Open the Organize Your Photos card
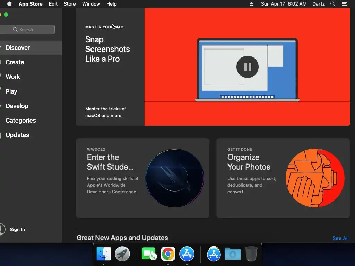Image resolution: width=355 pixels, height=266 pixels. pos(283,178)
